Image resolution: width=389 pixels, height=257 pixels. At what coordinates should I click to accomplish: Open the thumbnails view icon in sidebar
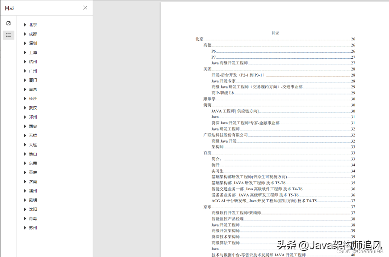point(9,23)
